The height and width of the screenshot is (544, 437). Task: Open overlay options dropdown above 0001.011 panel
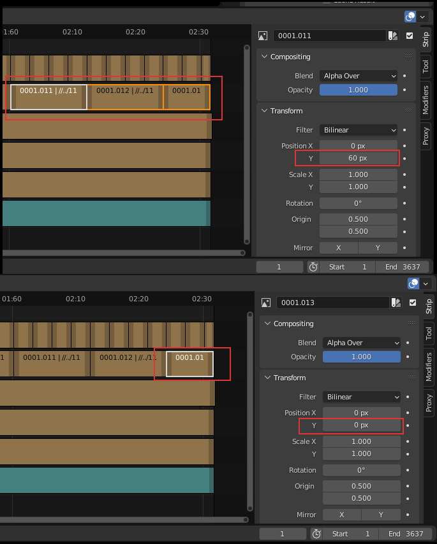click(422, 17)
